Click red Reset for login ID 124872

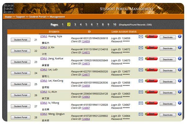coord(151,48)
